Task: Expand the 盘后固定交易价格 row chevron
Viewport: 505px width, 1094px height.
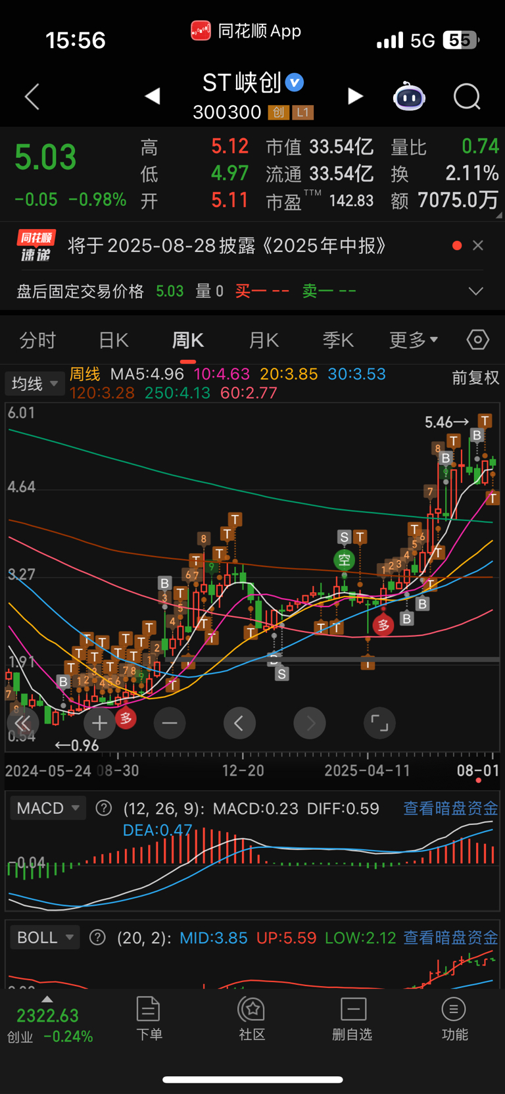Action: tap(476, 291)
